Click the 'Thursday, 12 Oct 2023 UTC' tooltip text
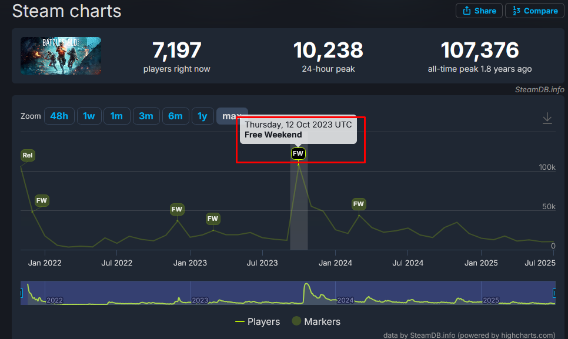This screenshot has width=568, height=339. point(298,125)
